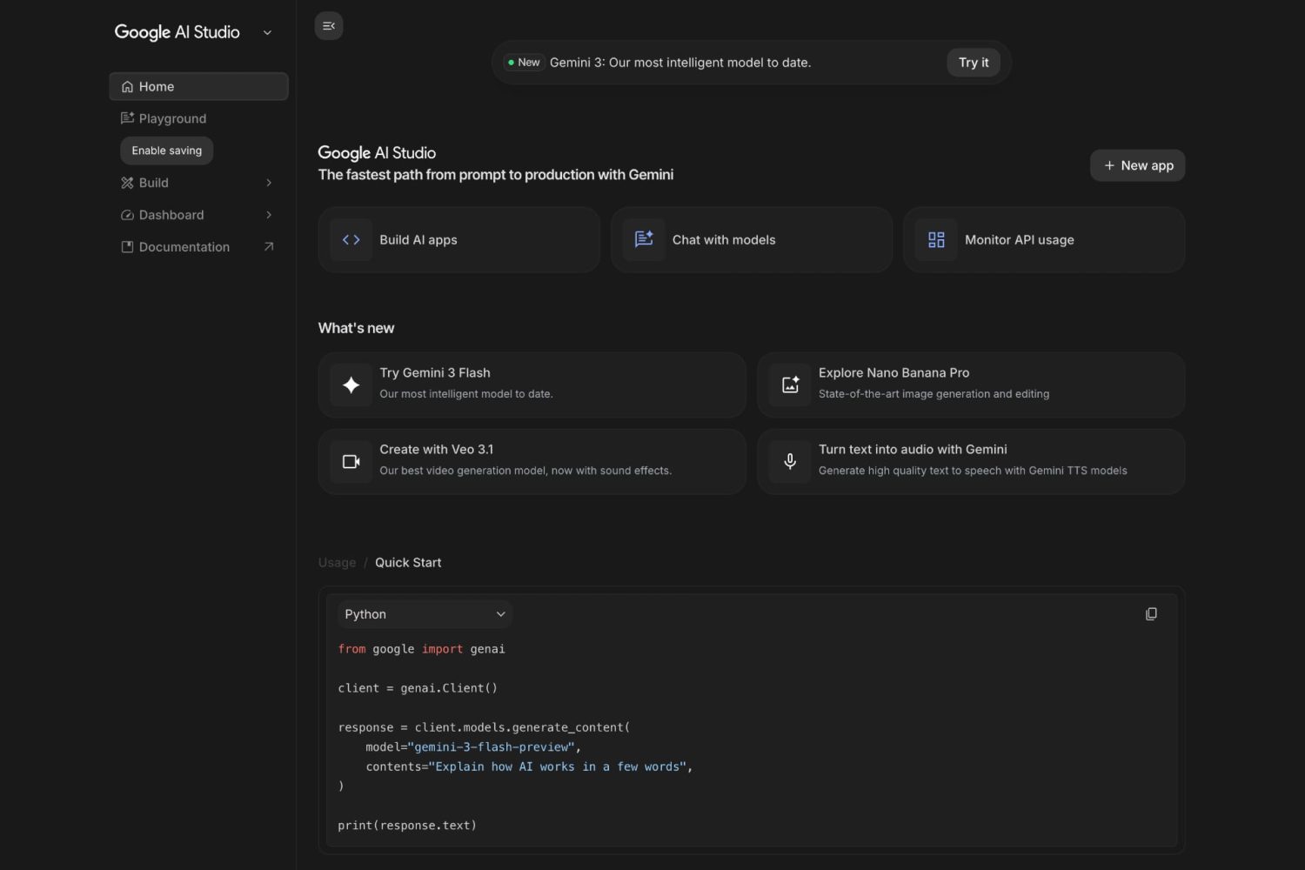Click the Enable saving button
This screenshot has height=870, width=1305.
166,150
